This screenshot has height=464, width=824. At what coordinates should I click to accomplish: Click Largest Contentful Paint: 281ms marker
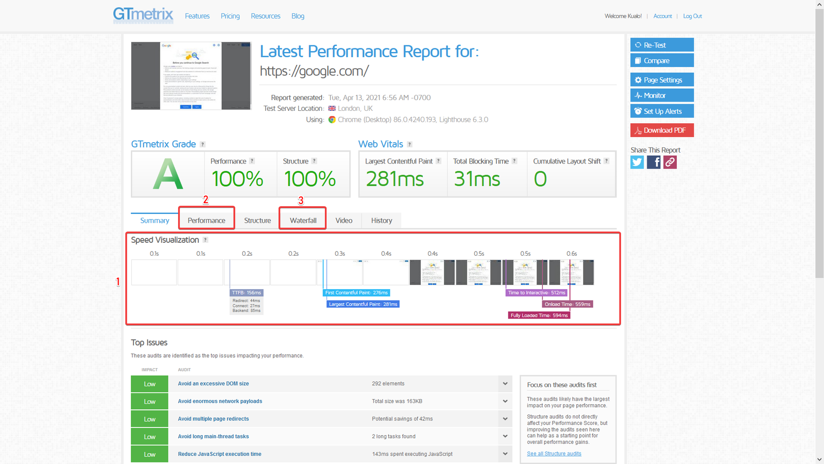pos(363,304)
